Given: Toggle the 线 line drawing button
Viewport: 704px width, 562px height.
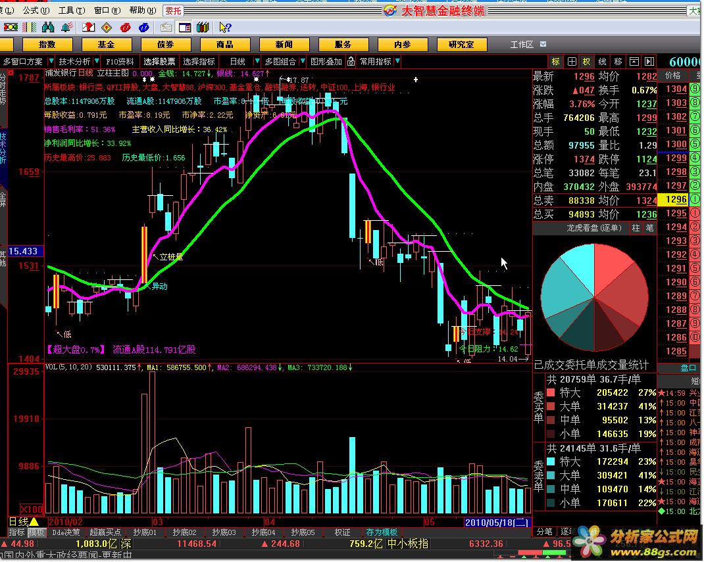Looking at the screenshot, I should [603, 61].
